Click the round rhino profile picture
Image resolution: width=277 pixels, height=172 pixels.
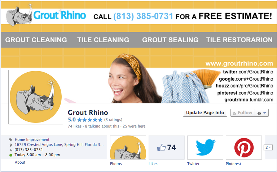tap(36, 97)
